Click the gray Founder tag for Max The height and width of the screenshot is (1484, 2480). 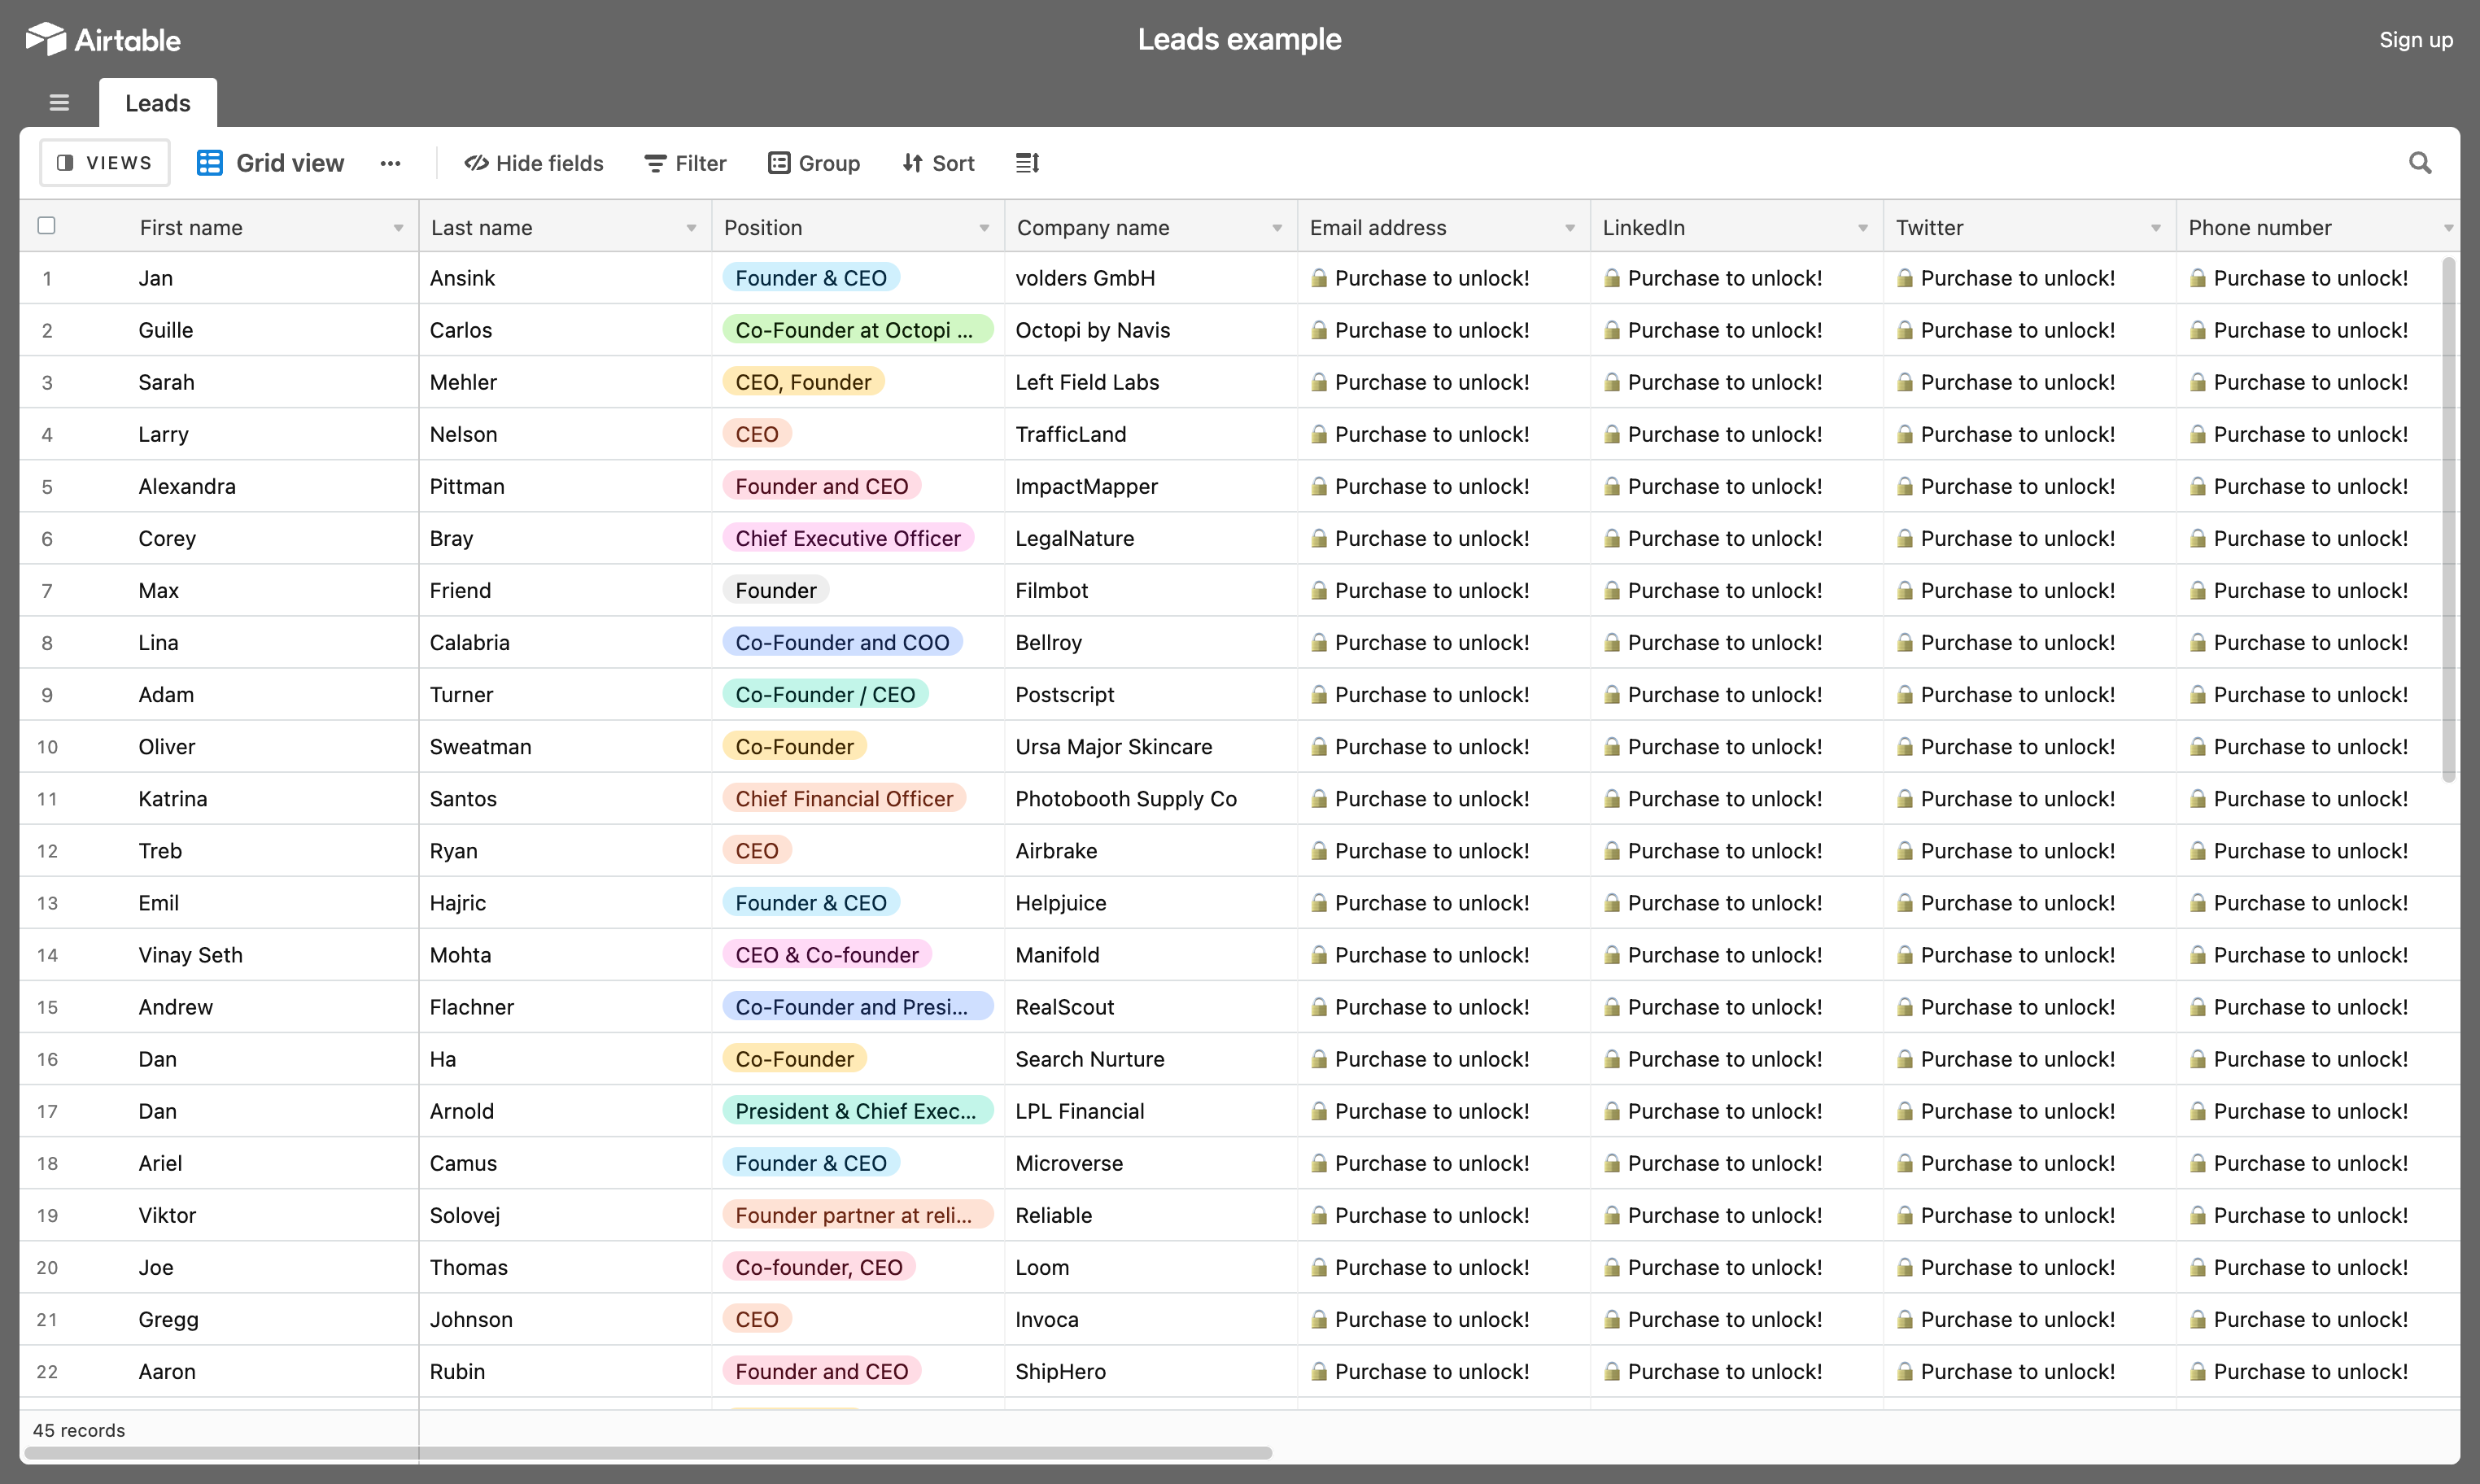776,590
